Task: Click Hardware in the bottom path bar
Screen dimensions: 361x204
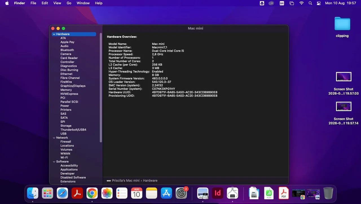Action: [150, 181]
